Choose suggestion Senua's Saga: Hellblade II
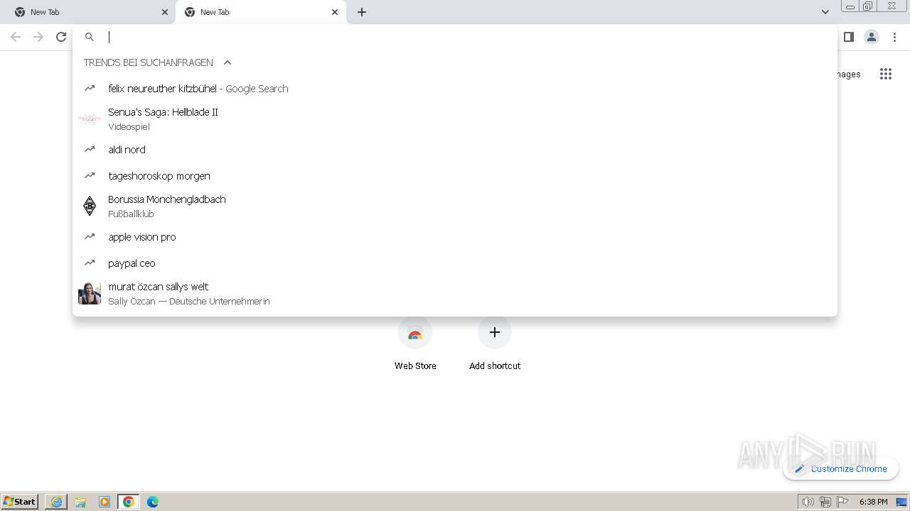The width and height of the screenshot is (910, 511). tap(455, 119)
